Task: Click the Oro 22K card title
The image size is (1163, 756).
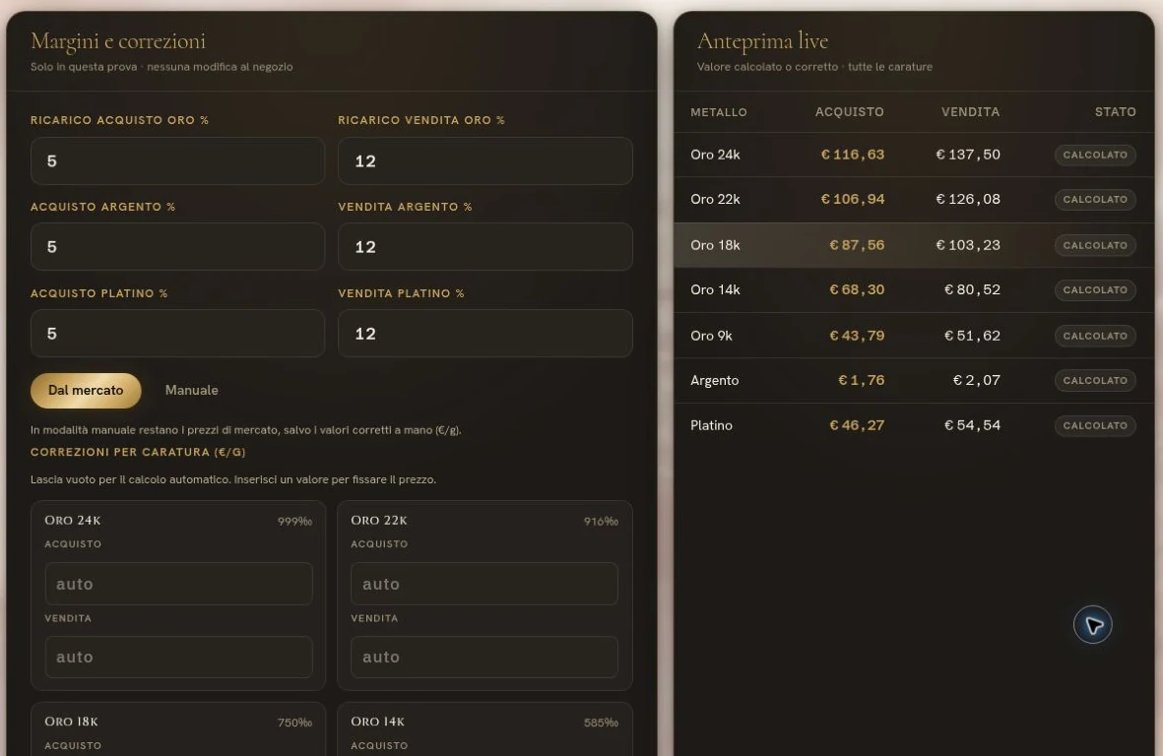Action: 379,521
